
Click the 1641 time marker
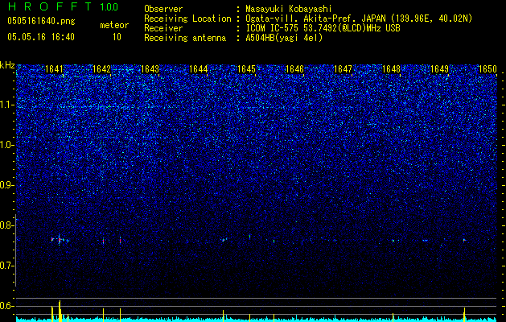pos(54,69)
